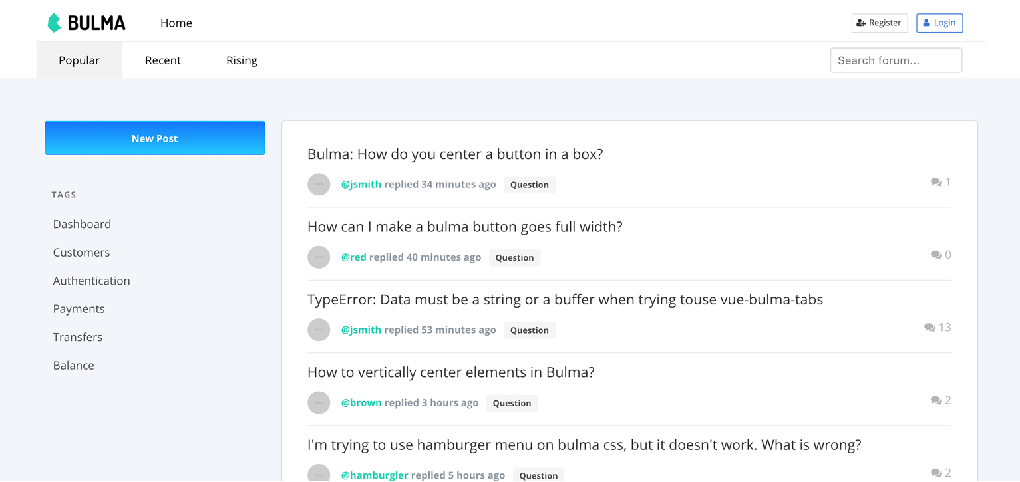
Task: Switch to the Recent tab
Action: tap(163, 60)
